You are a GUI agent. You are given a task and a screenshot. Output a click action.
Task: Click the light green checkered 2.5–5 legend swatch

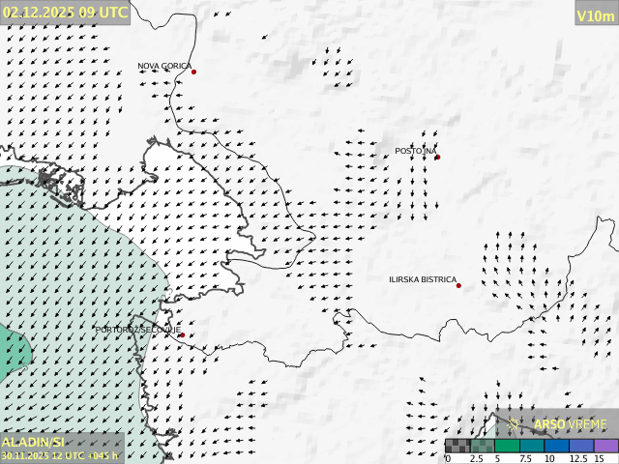483,447
